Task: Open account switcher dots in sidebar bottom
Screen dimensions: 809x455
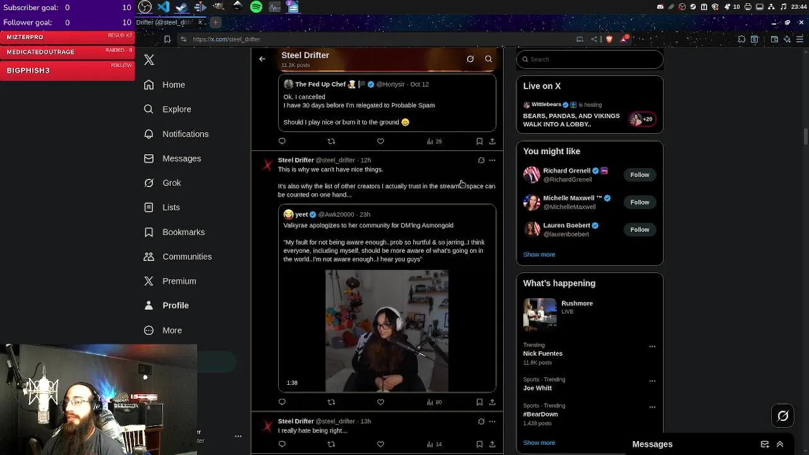Action: click(238, 436)
